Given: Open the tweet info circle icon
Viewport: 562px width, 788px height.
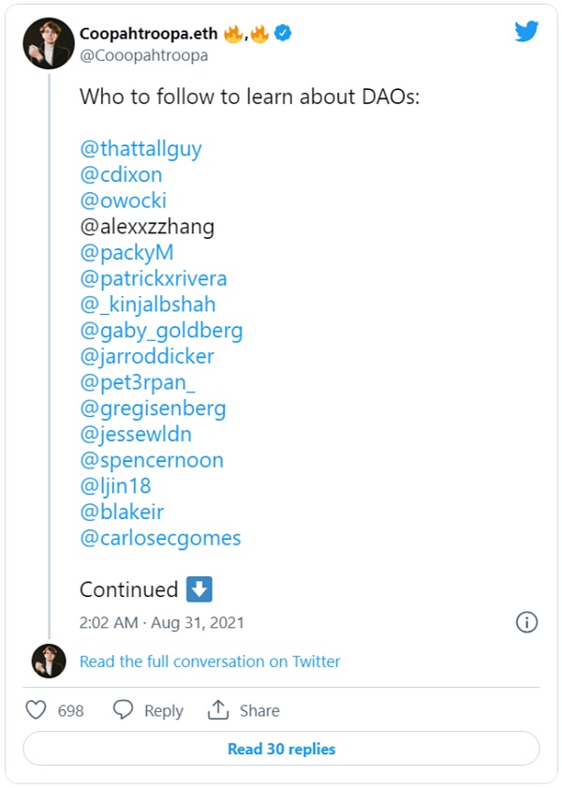Looking at the screenshot, I should (526, 622).
